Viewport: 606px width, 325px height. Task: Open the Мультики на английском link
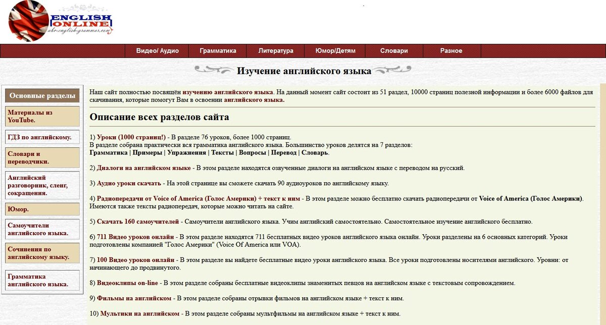click(140, 313)
